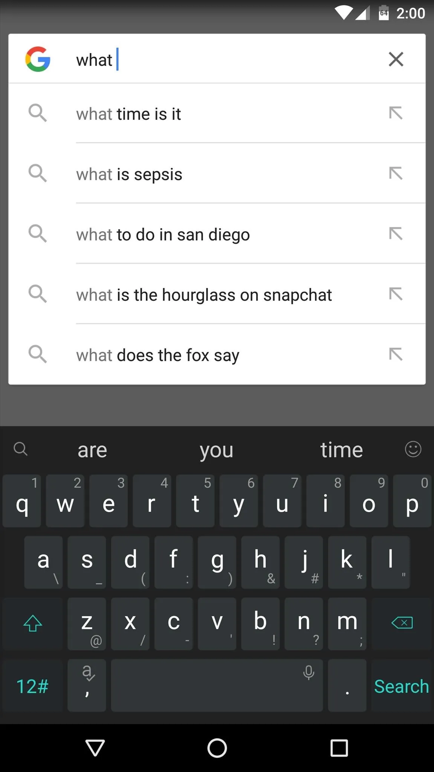Fill query with 'what time is it' arrow
Viewport: 434px width, 772px height.
396,113
